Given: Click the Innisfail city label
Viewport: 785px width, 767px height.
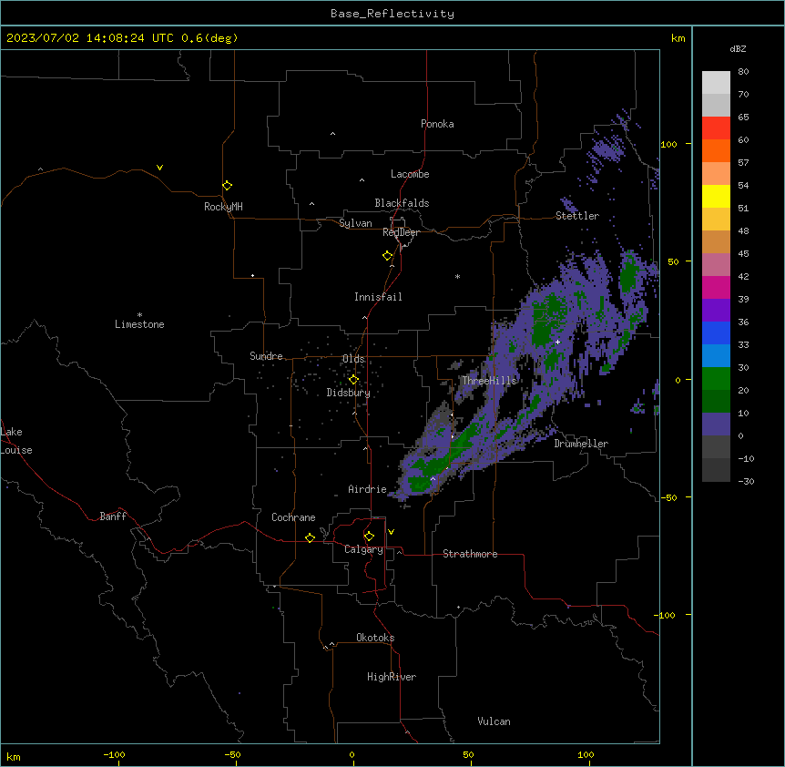Looking at the screenshot, I should pyautogui.click(x=378, y=297).
